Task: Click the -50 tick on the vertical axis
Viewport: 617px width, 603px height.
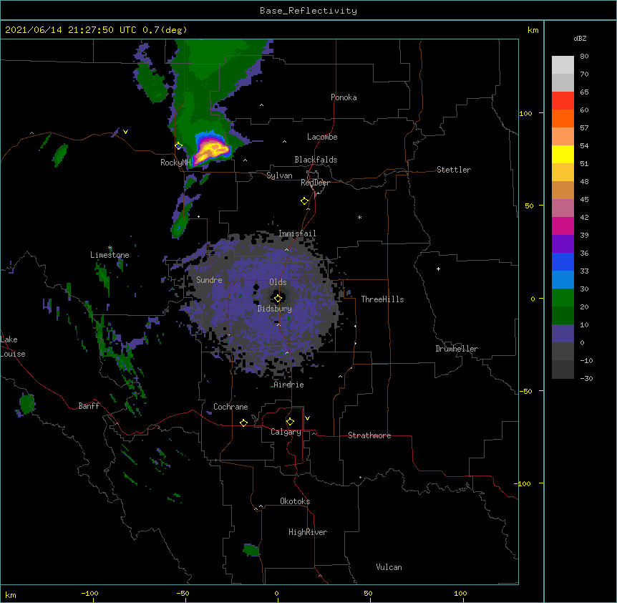Action: [x=525, y=391]
